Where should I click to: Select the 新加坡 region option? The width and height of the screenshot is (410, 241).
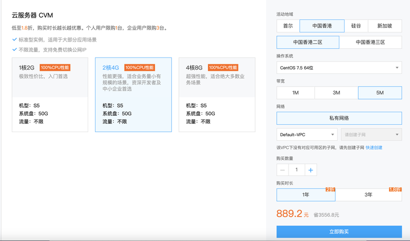(384, 26)
